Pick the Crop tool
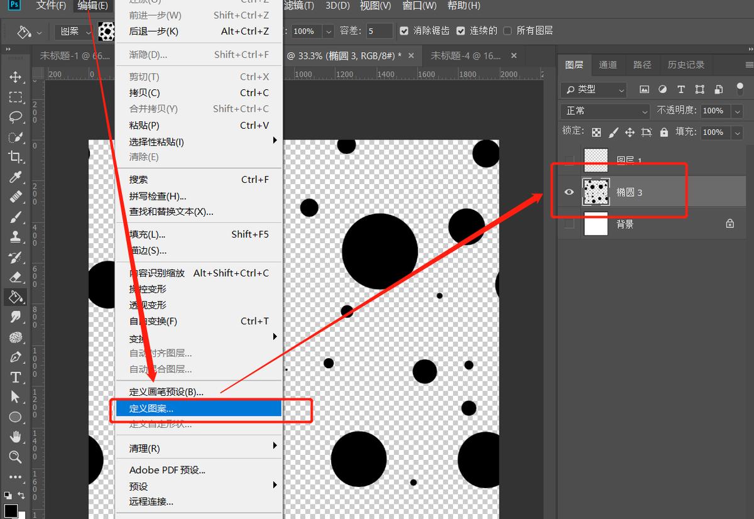 click(x=16, y=157)
